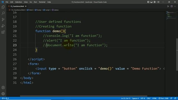The height and width of the screenshot is (100, 178).
Task: Split the editor to the right
Action: tap(172, 6)
